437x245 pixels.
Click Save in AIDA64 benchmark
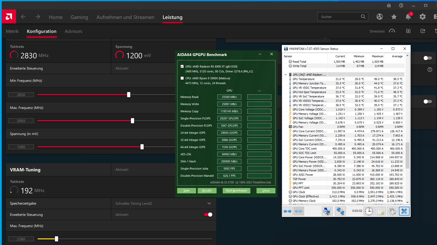[x=187, y=191]
